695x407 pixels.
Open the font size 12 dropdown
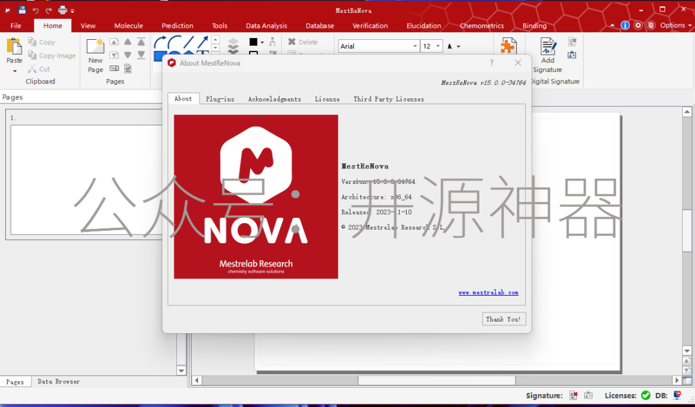[438, 46]
